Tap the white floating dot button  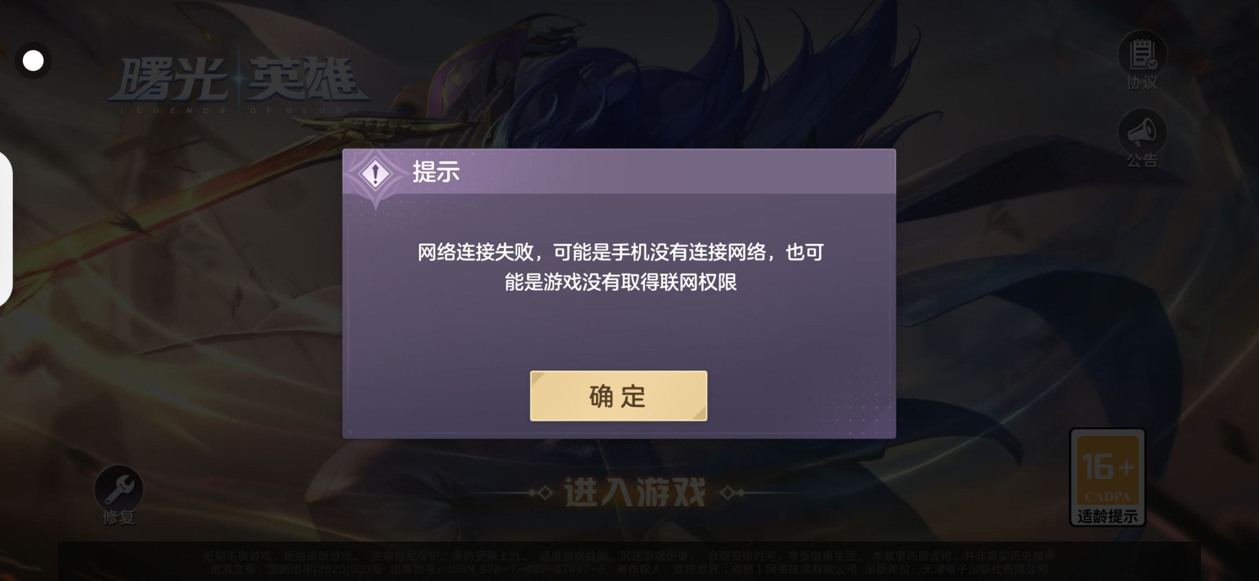click(33, 61)
